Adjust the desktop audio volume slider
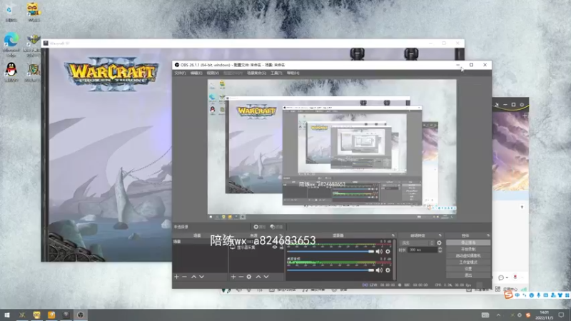The width and height of the screenshot is (571, 321). [330, 270]
